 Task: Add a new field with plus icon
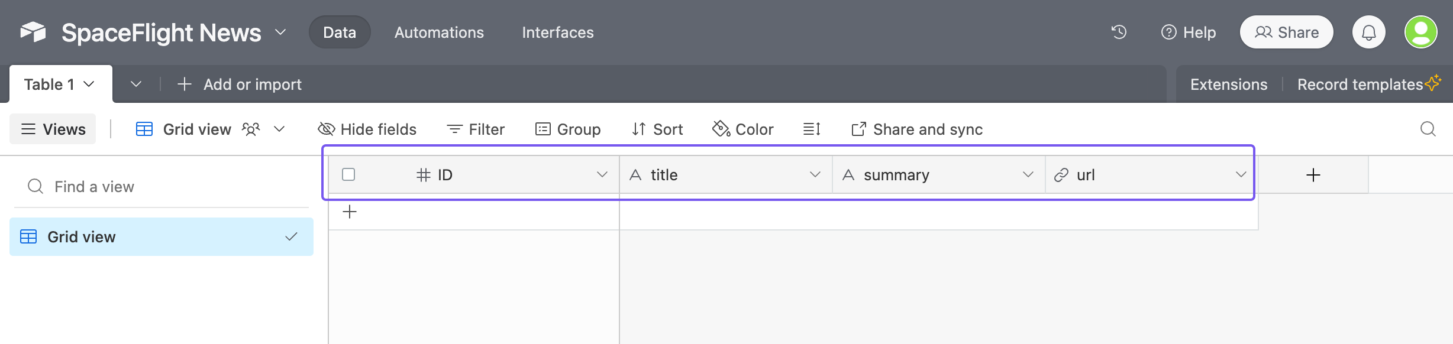[1313, 175]
